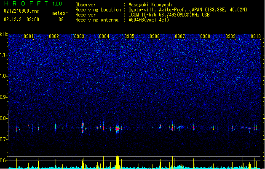The image size is (265, 169).
Task: Click the meteor count label
Action: pyautogui.click(x=60, y=13)
